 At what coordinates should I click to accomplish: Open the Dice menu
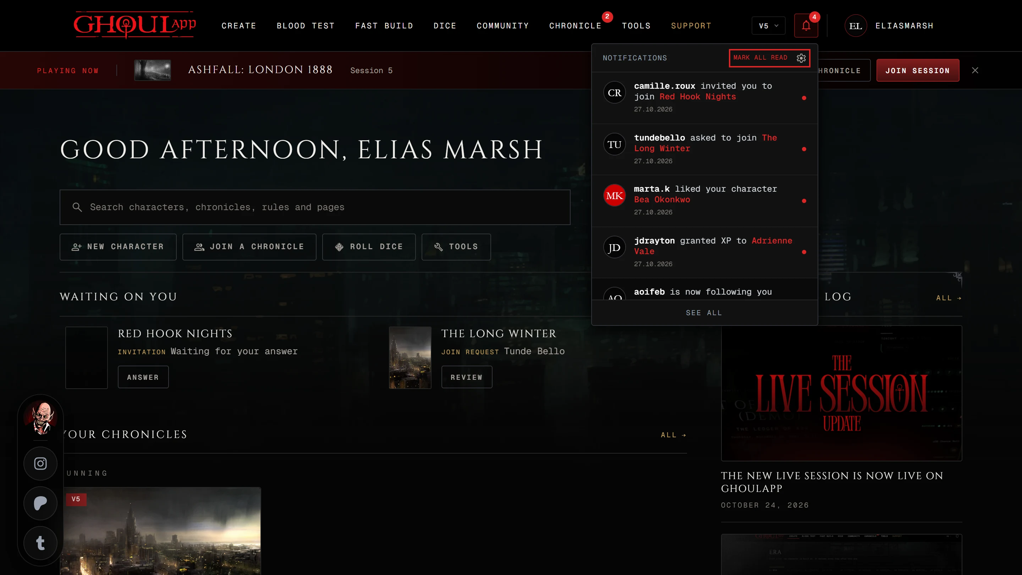[445, 26]
